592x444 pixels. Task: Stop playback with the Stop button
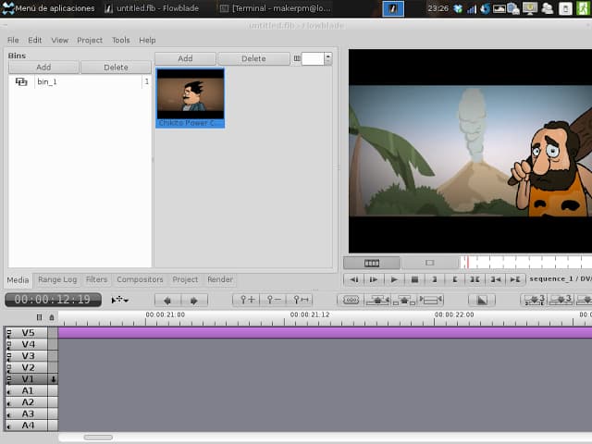pos(414,279)
